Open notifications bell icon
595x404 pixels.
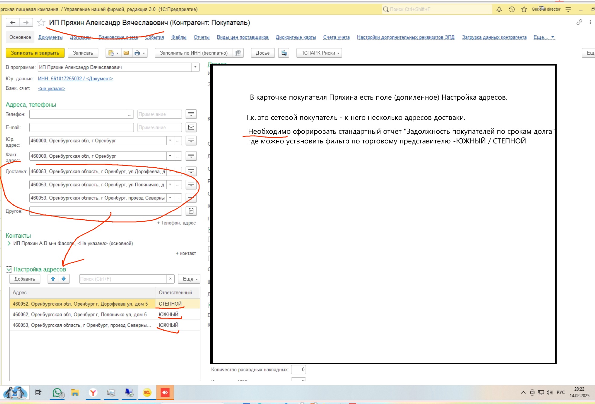(x=499, y=9)
